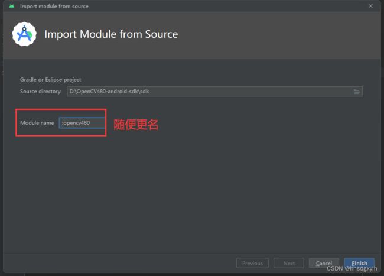This screenshot has height=276, width=384.
Task: Click the 'Source directory:' label
Action: tap(41, 92)
